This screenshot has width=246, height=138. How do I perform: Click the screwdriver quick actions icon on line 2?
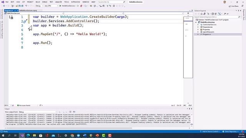click(25, 21)
